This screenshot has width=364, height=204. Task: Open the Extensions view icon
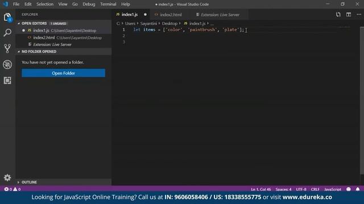coord(7,80)
